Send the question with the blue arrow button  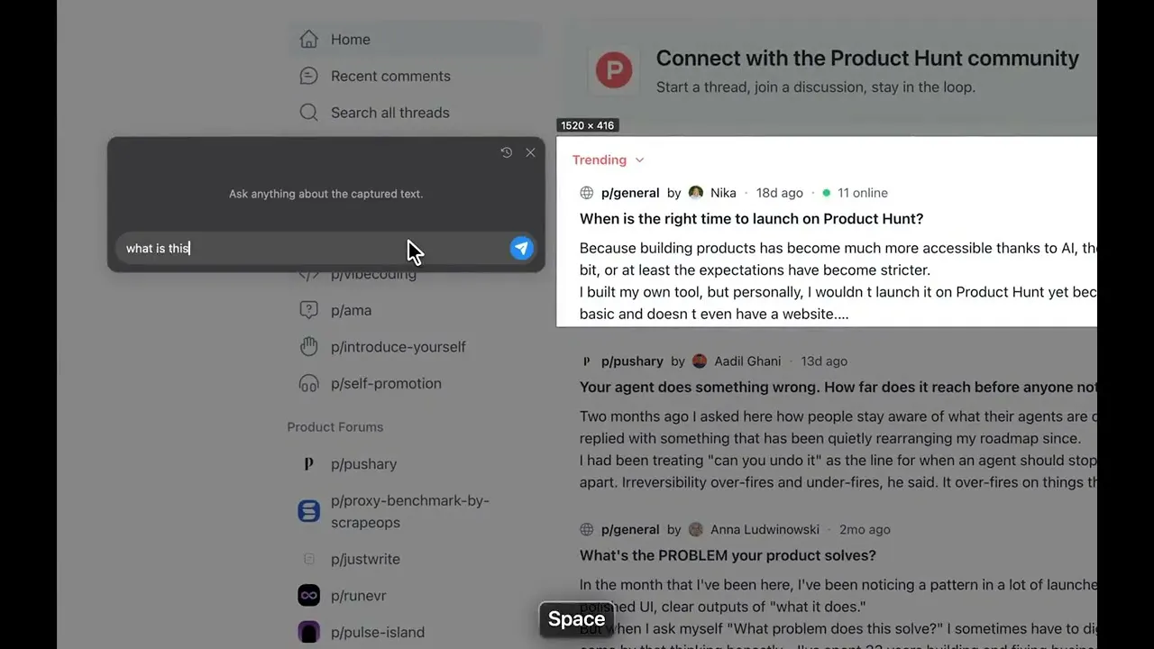pos(521,248)
